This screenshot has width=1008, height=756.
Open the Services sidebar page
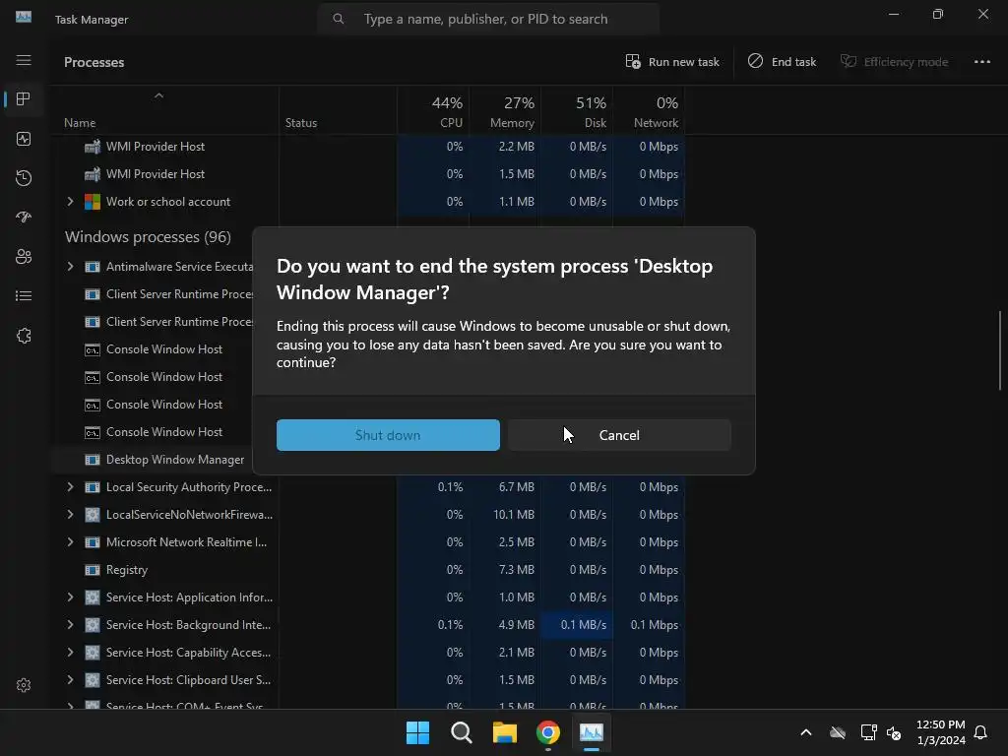pyautogui.click(x=24, y=336)
